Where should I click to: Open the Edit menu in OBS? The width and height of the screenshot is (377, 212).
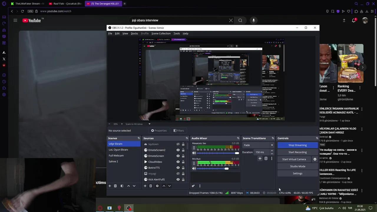pyautogui.click(x=117, y=34)
